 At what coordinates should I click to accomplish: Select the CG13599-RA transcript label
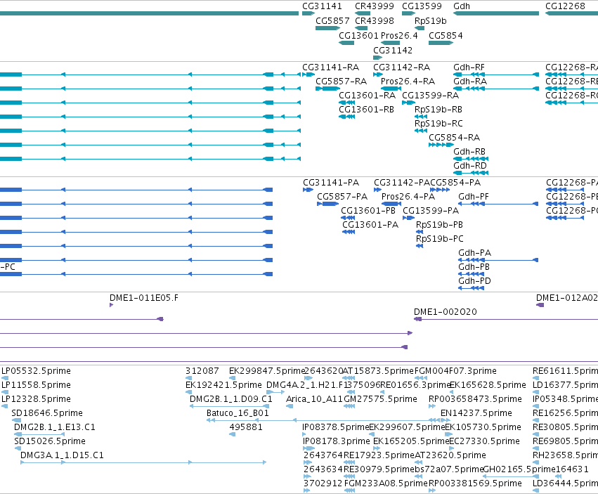(431, 96)
